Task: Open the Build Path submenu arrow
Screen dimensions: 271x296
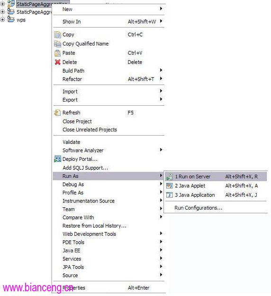Action: [x=161, y=70]
